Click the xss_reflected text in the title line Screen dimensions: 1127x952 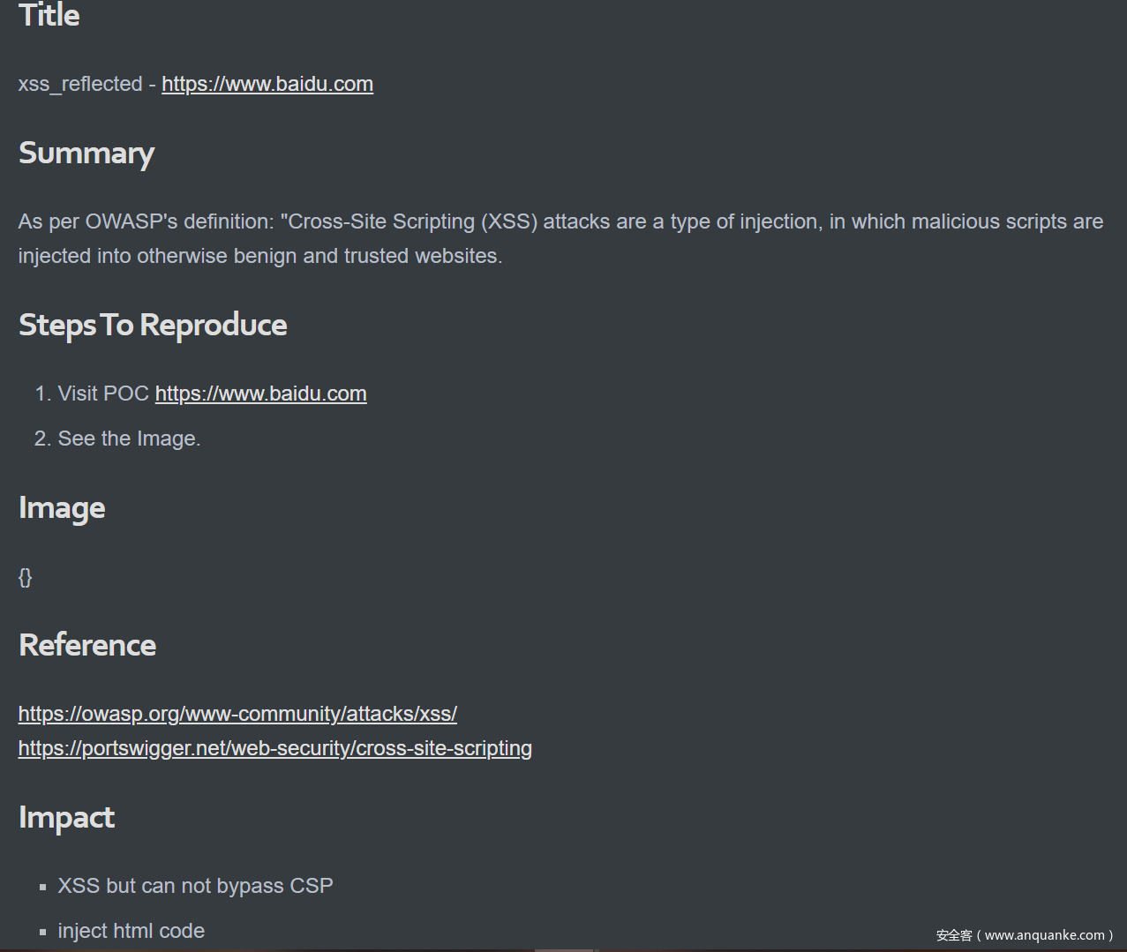tap(80, 84)
